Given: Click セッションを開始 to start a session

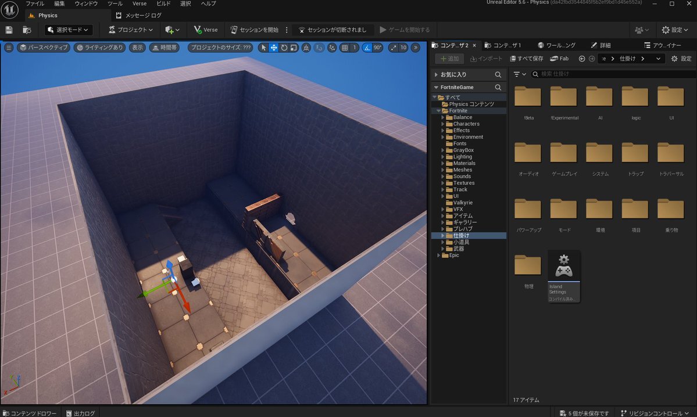Looking at the screenshot, I should 254,30.
